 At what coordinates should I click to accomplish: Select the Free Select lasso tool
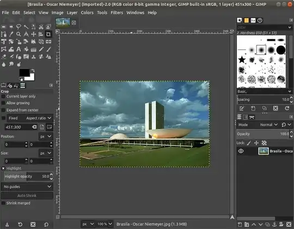[19, 27]
